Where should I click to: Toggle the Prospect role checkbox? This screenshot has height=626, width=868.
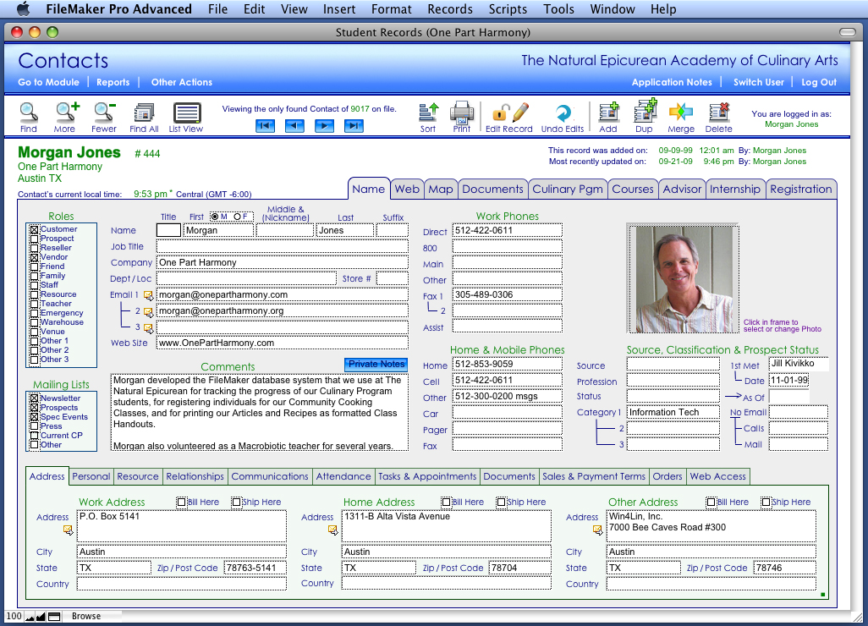tap(35, 239)
